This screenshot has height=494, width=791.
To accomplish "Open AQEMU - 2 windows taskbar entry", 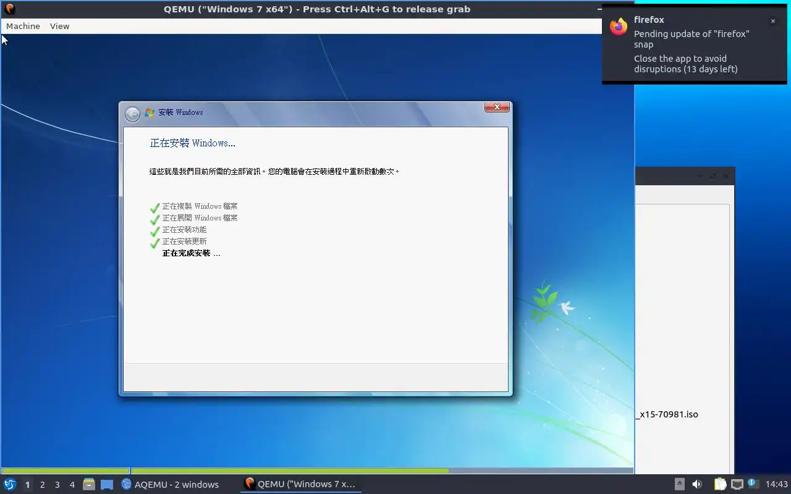I will coord(170,484).
